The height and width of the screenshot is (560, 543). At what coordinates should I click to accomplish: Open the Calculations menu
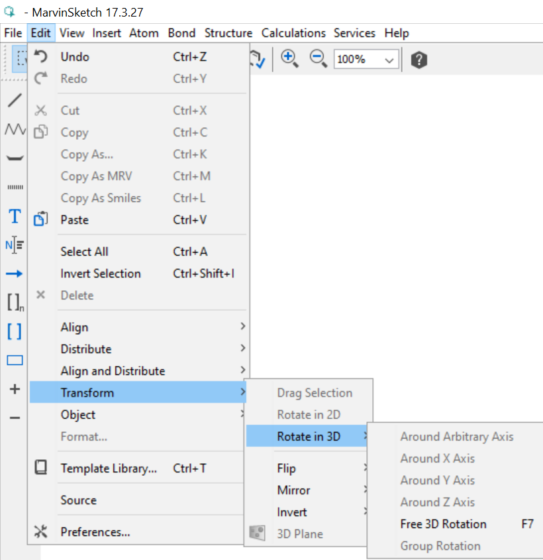293,33
